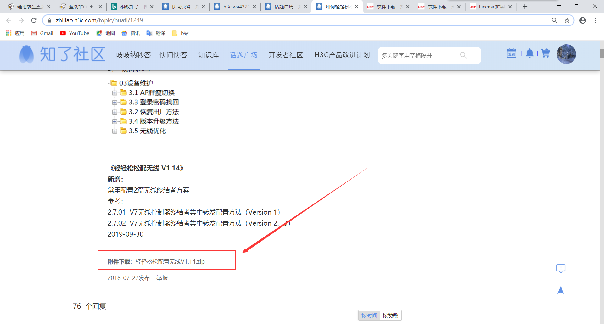Go to 吱吱纳秒答 menu
The height and width of the screenshot is (324, 604).
click(133, 55)
